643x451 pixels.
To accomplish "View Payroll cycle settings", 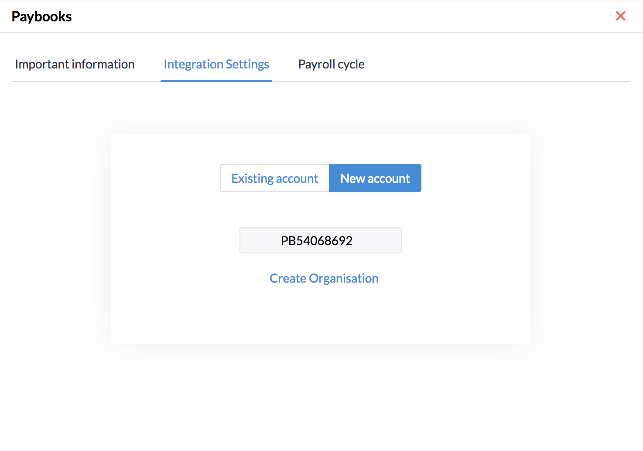I will [x=331, y=64].
